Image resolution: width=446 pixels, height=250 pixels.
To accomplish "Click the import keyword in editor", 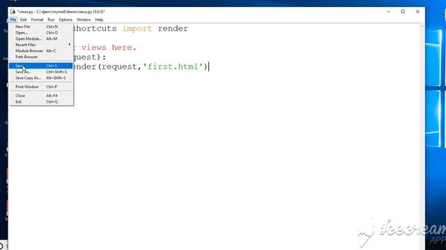I will (x=137, y=28).
